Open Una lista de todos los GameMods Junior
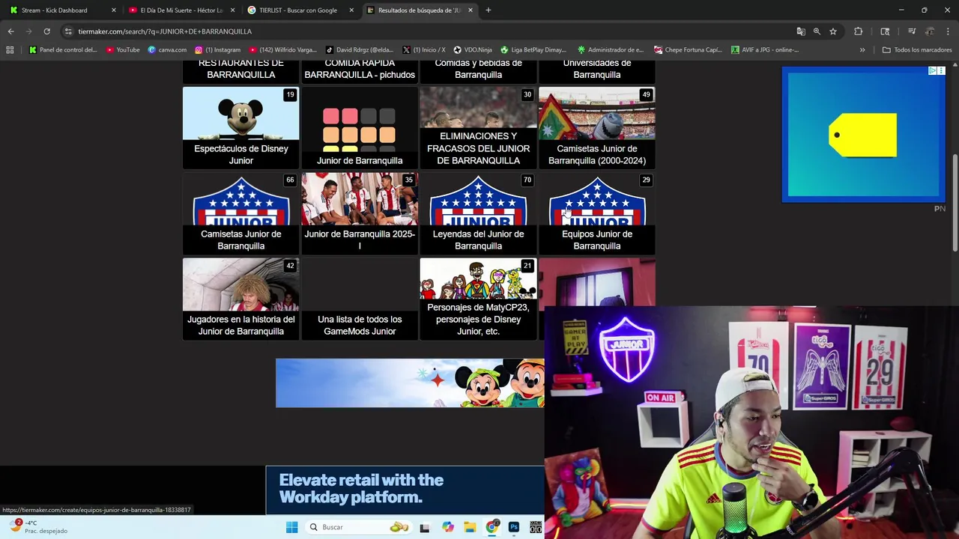Screen dimensions: 959x539 [x=360, y=299]
